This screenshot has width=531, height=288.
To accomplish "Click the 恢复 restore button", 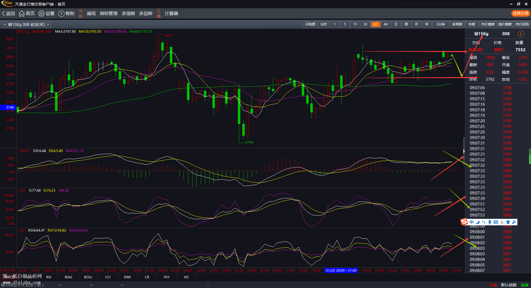I will (x=472, y=24).
